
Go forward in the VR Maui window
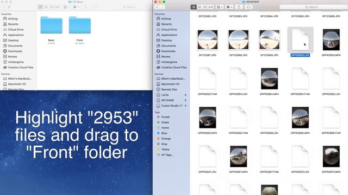[9, 7]
